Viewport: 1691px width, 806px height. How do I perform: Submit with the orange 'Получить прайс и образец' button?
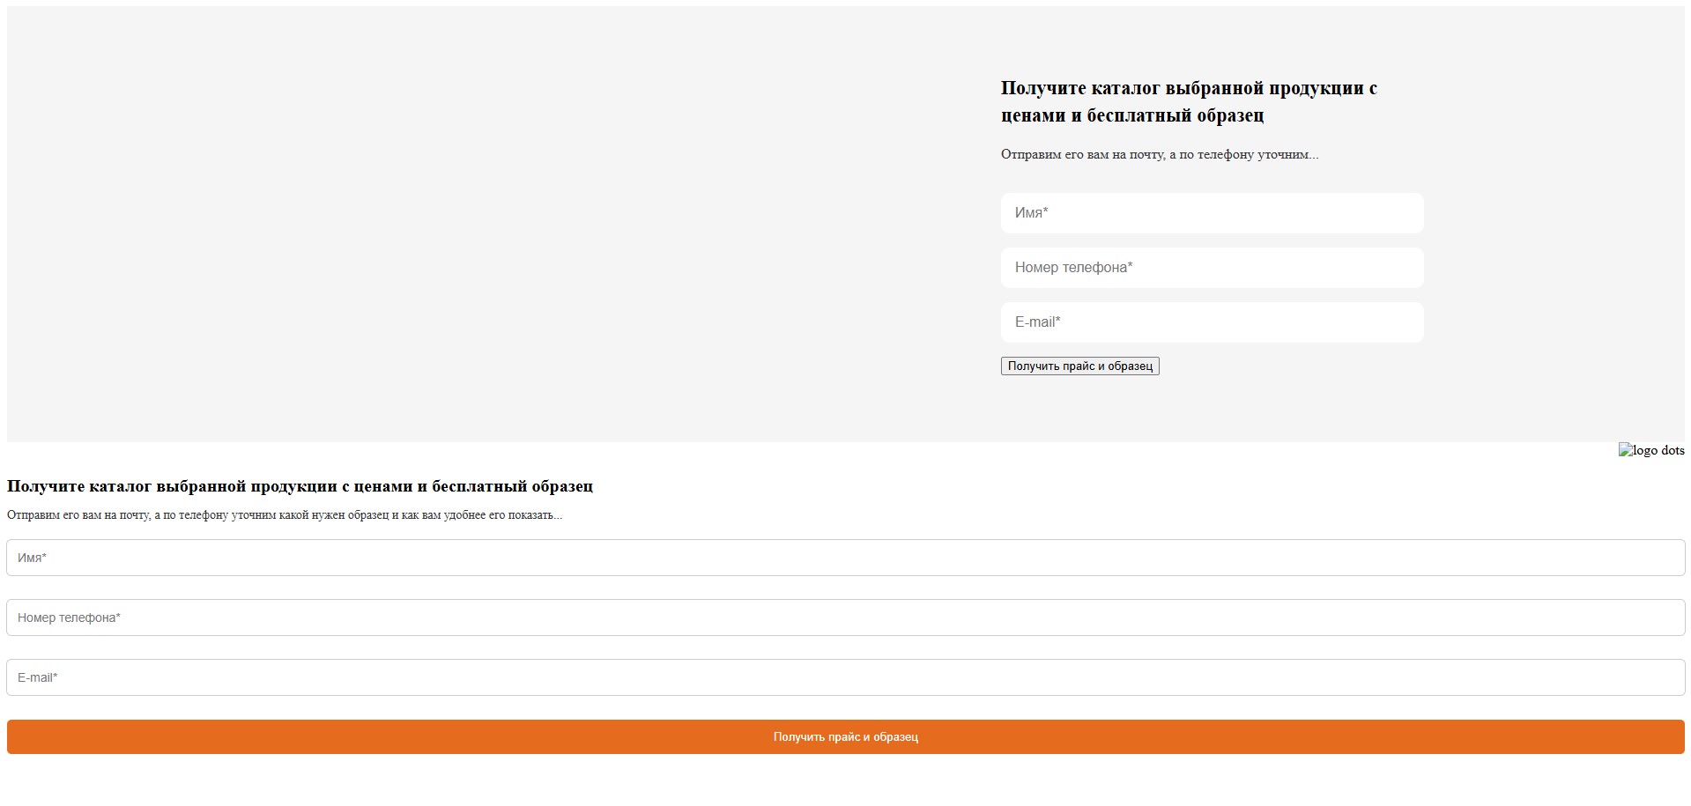point(845,736)
